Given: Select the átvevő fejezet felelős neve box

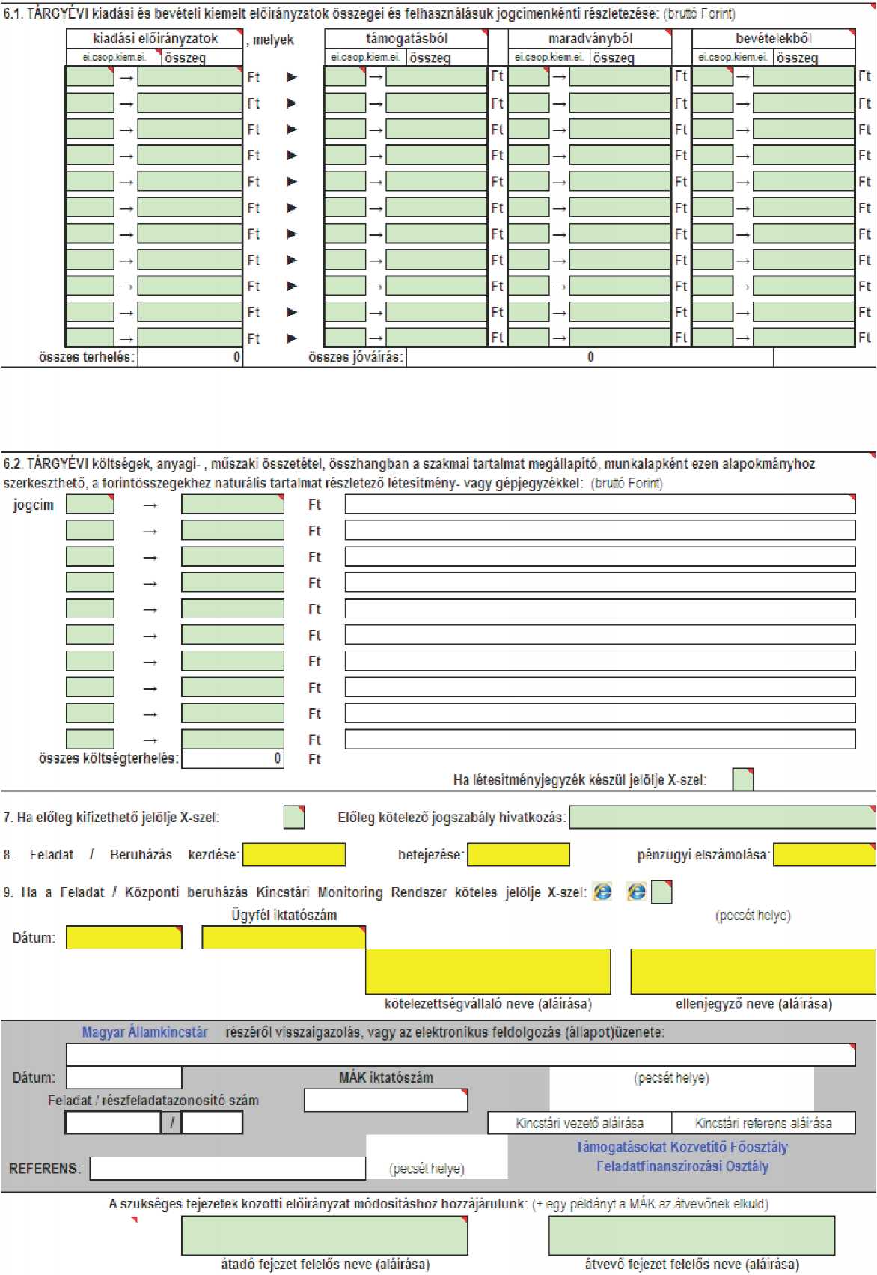Looking at the screenshot, I should coord(692,1235).
